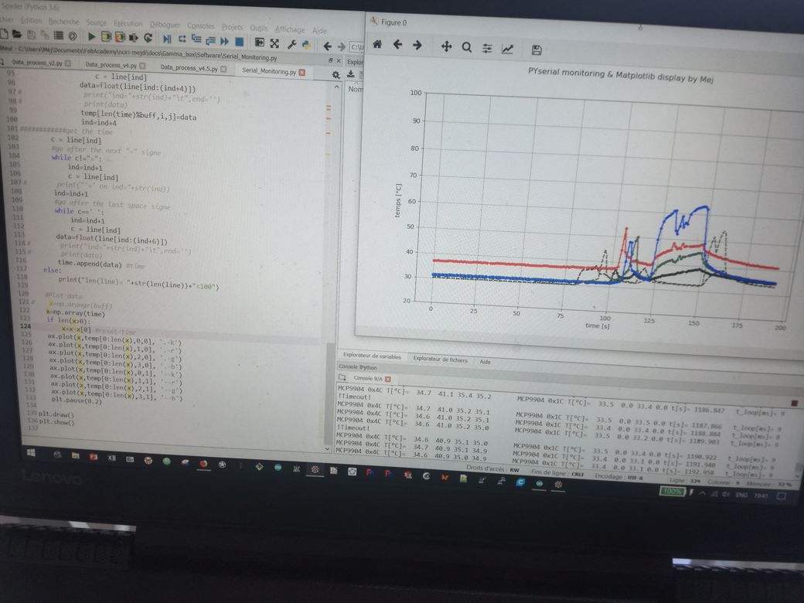Click the Save file icon
This screenshot has width=804, height=603.
[31, 35]
